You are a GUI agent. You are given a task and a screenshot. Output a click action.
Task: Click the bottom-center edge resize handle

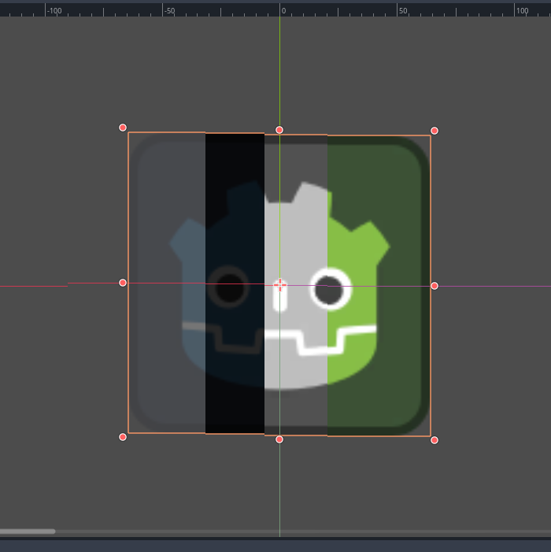(x=279, y=439)
